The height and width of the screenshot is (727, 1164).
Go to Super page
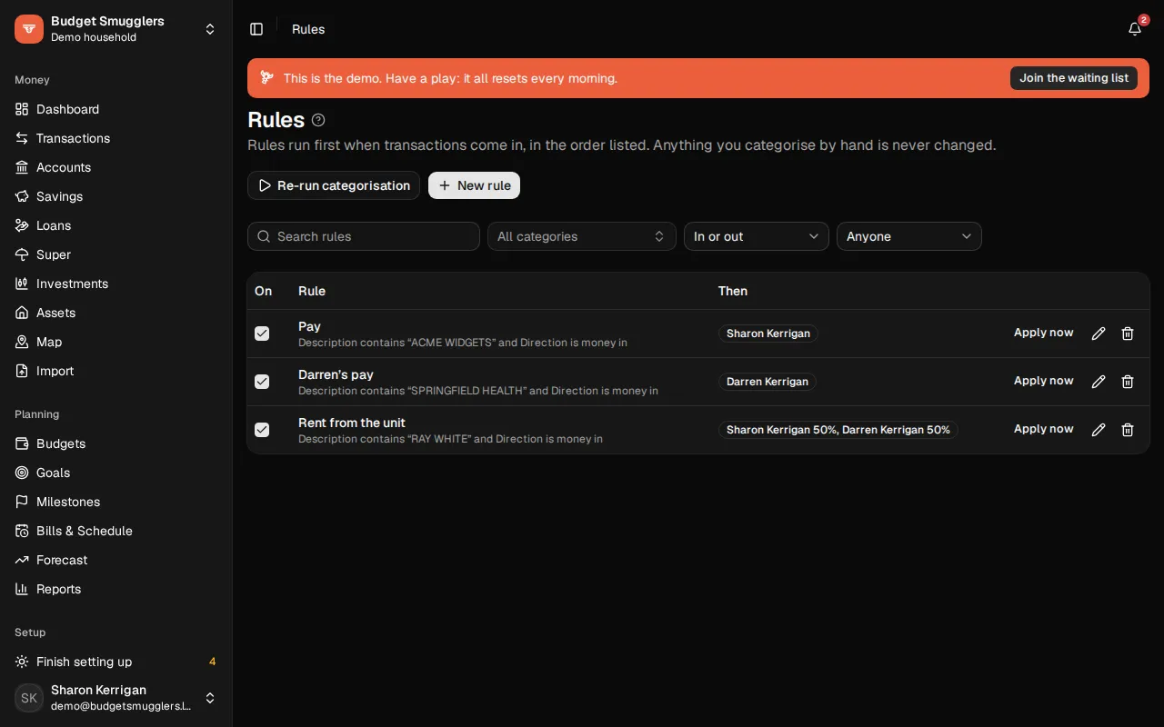point(116,254)
